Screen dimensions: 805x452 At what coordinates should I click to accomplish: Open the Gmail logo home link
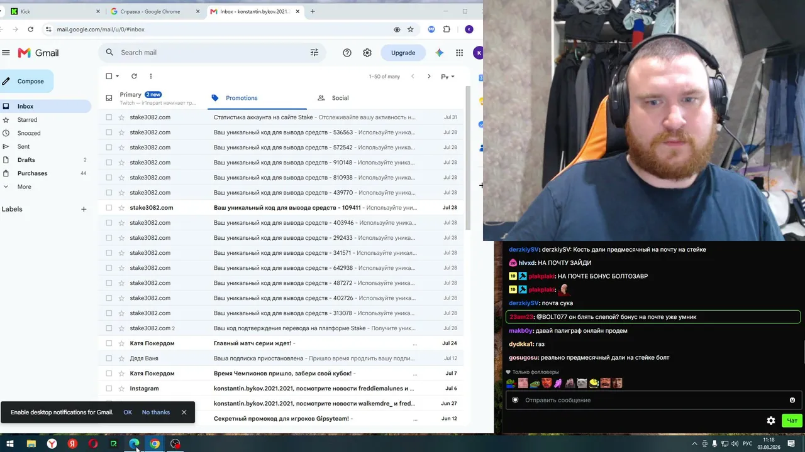[38, 53]
